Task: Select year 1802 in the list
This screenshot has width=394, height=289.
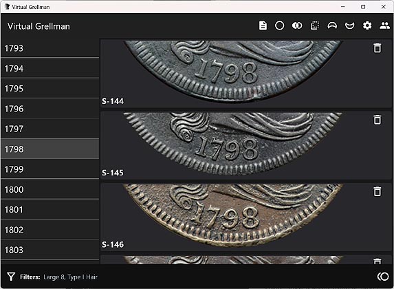Action: coord(50,230)
